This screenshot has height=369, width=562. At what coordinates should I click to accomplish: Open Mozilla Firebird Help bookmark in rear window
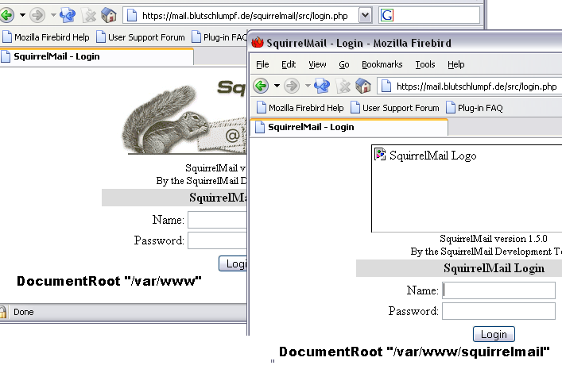pos(46,37)
